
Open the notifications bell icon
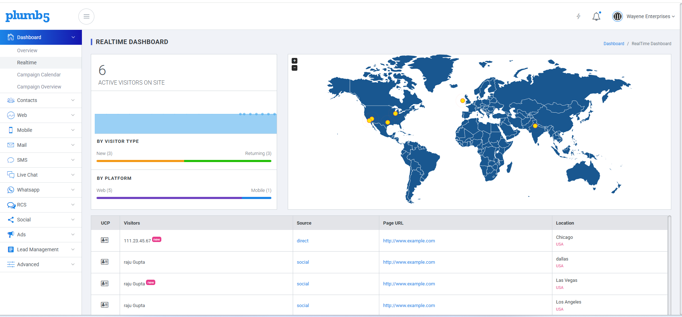(597, 16)
